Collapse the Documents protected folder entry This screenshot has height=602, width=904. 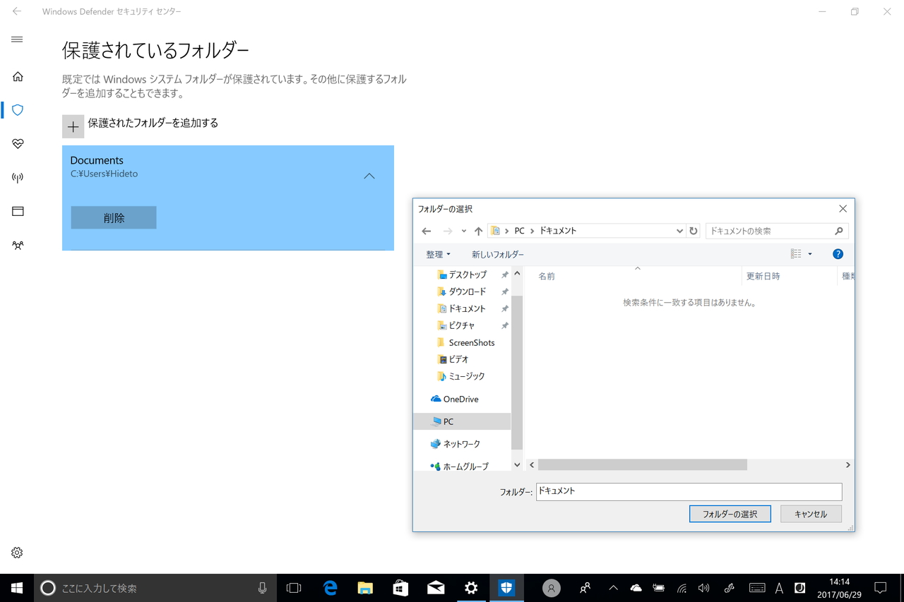point(369,176)
